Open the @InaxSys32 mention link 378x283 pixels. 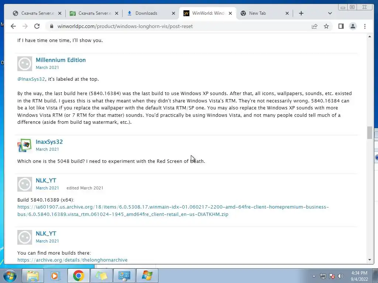click(31, 79)
